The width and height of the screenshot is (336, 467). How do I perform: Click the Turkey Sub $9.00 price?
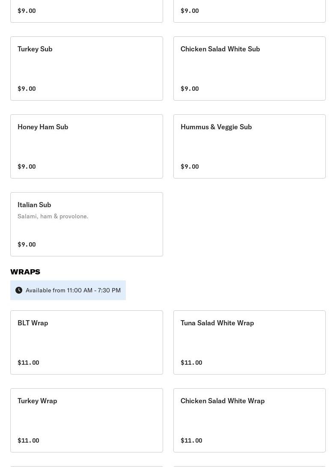27,89
